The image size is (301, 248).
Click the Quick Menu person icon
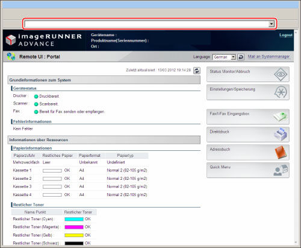pyautogui.click(x=281, y=170)
